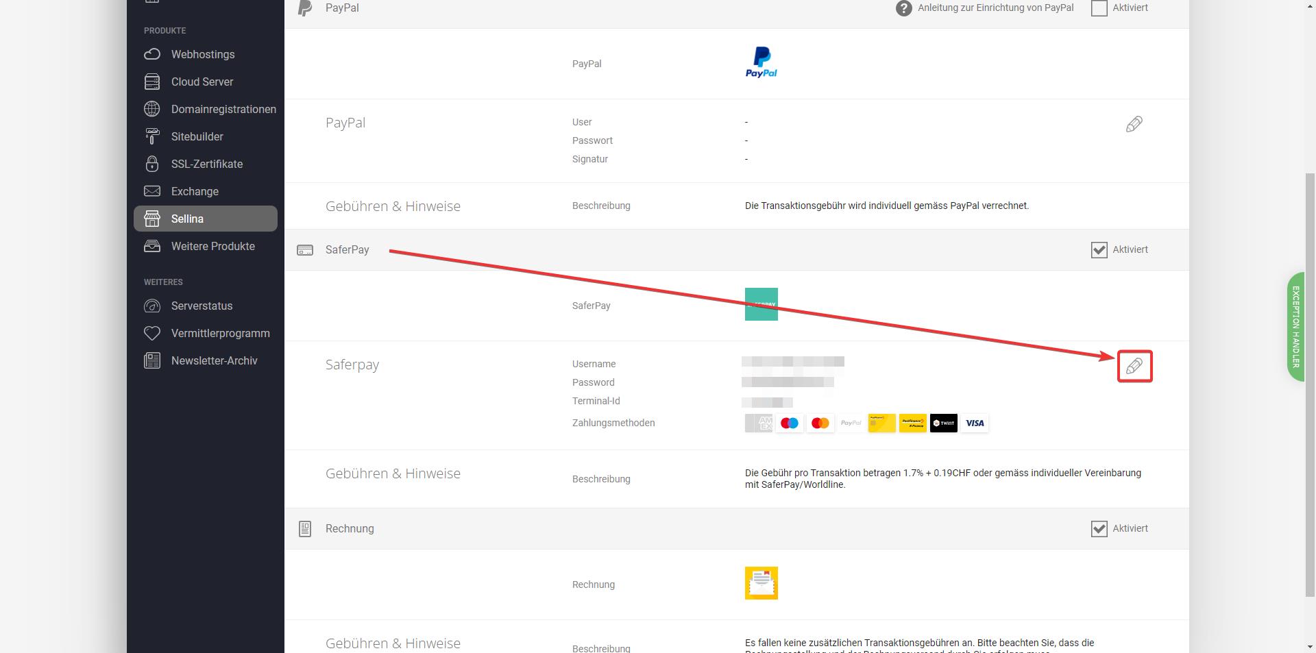Viewport: 1316px width, 653px height.
Task: Open the green Exception Handler tab
Action: point(1295,327)
